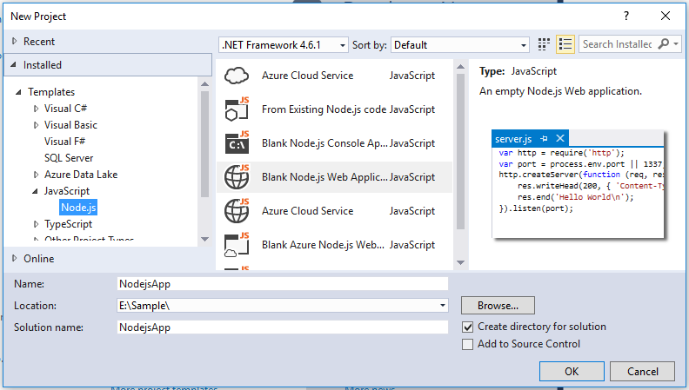This screenshot has width=689, height=390.
Task: Select From Existing Node.js code template text
Action: (x=324, y=109)
